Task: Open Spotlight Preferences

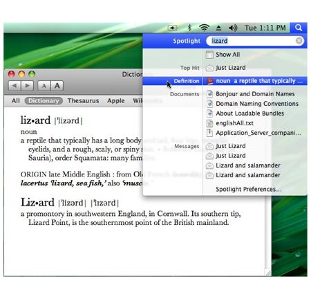Action: [248, 190]
